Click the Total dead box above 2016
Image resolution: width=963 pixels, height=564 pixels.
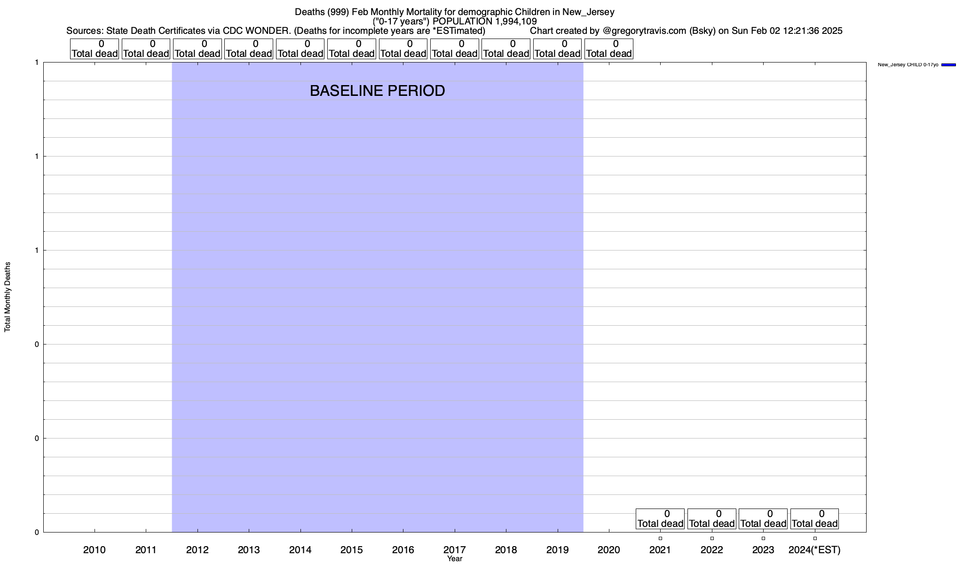(403, 49)
